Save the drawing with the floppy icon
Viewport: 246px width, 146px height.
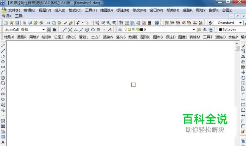pos(17,23)
